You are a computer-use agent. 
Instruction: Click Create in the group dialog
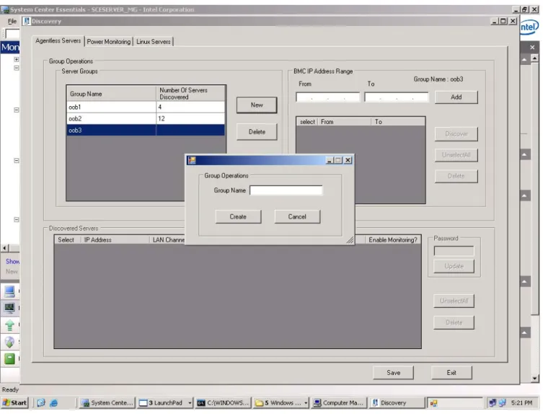pos(238,216)
